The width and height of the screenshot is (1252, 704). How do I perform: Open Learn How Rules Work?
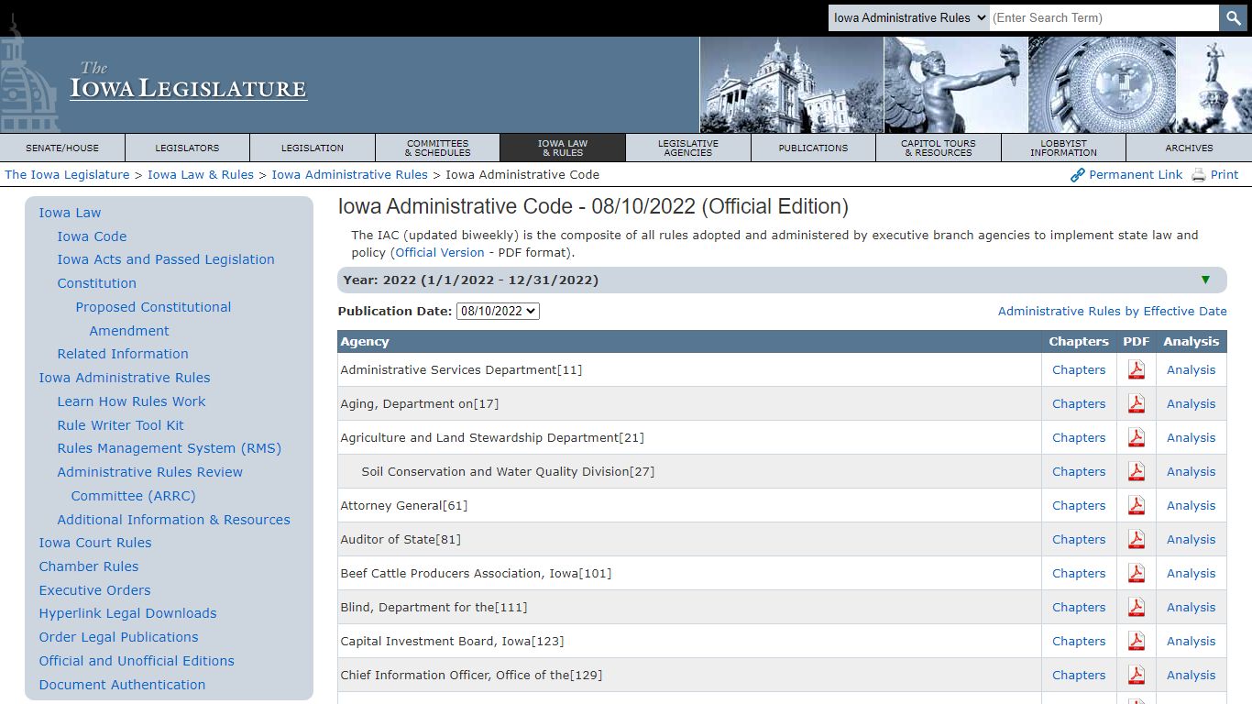[131, 401]
